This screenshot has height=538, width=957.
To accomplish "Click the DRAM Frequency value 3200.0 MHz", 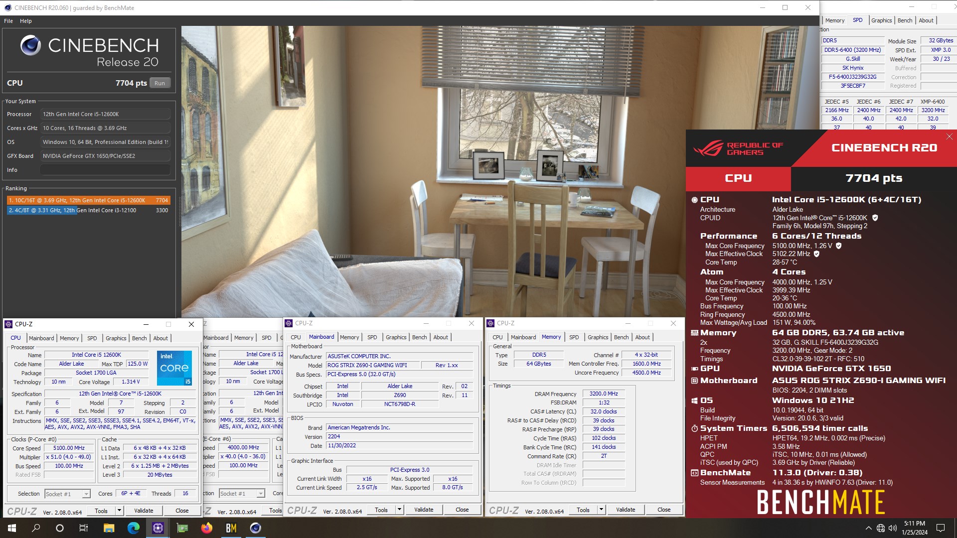I will coord(604,394).
